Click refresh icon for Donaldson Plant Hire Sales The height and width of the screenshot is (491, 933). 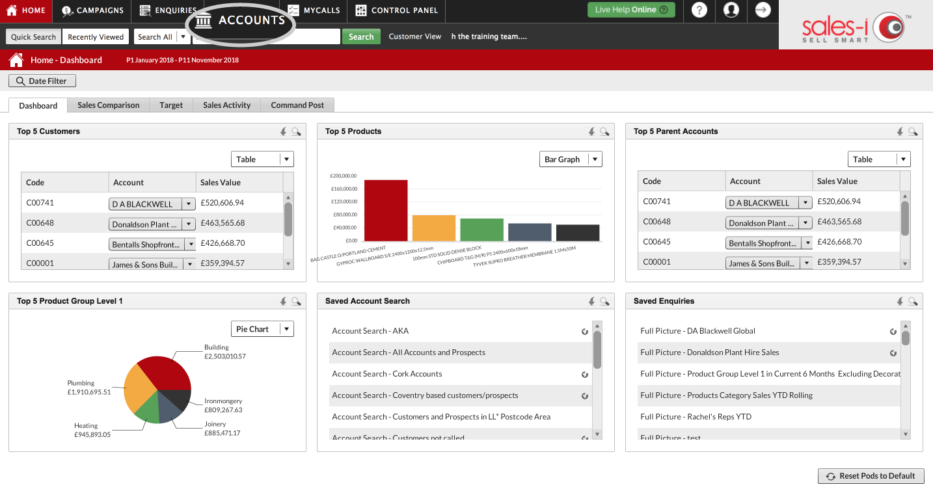pos(893,353)
